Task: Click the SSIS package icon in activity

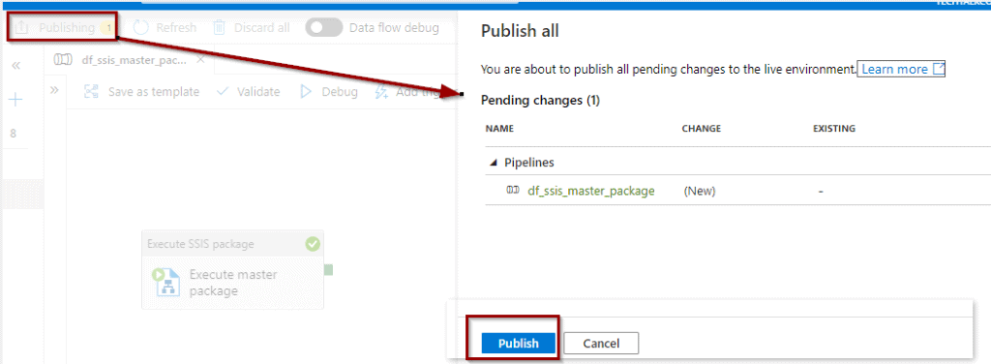Action: pyautogui.click(x=166, y=283)
